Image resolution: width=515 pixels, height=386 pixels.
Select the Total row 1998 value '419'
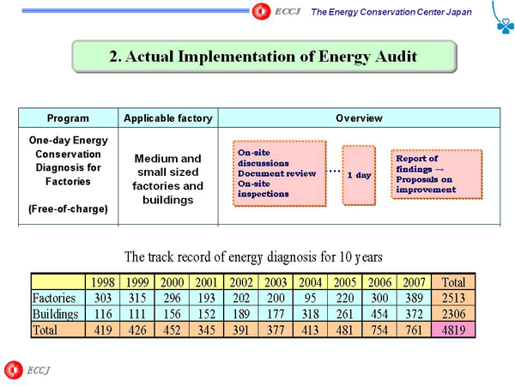[103, 329]
